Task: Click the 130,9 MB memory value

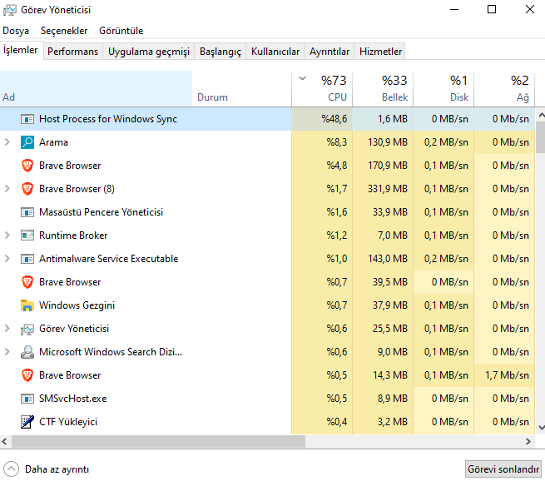Action: point(388,142)
